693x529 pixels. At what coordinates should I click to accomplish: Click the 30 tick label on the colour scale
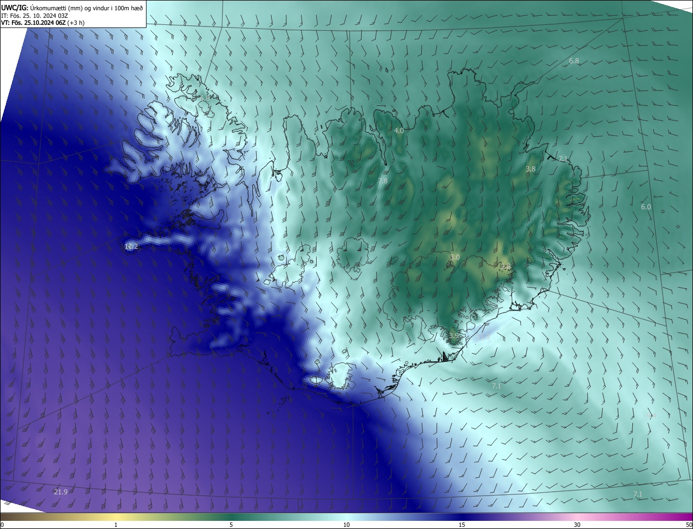coord(577,525)
